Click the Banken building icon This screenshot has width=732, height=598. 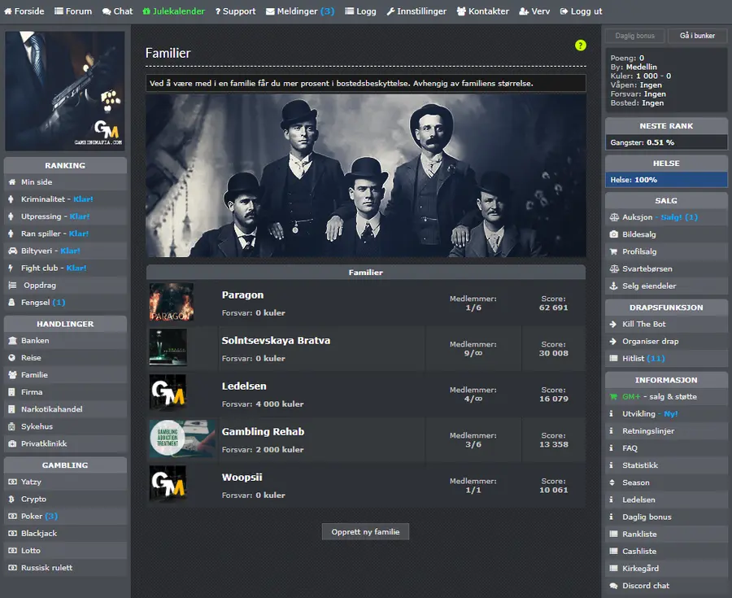coord(12,340)
